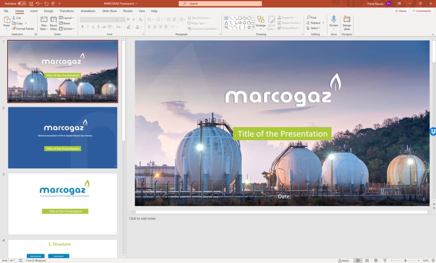Image resolution: width=436 pixels, height=263 pixels.
Task: Click the zoom out minus button
Action: click(x=392, y=260)
